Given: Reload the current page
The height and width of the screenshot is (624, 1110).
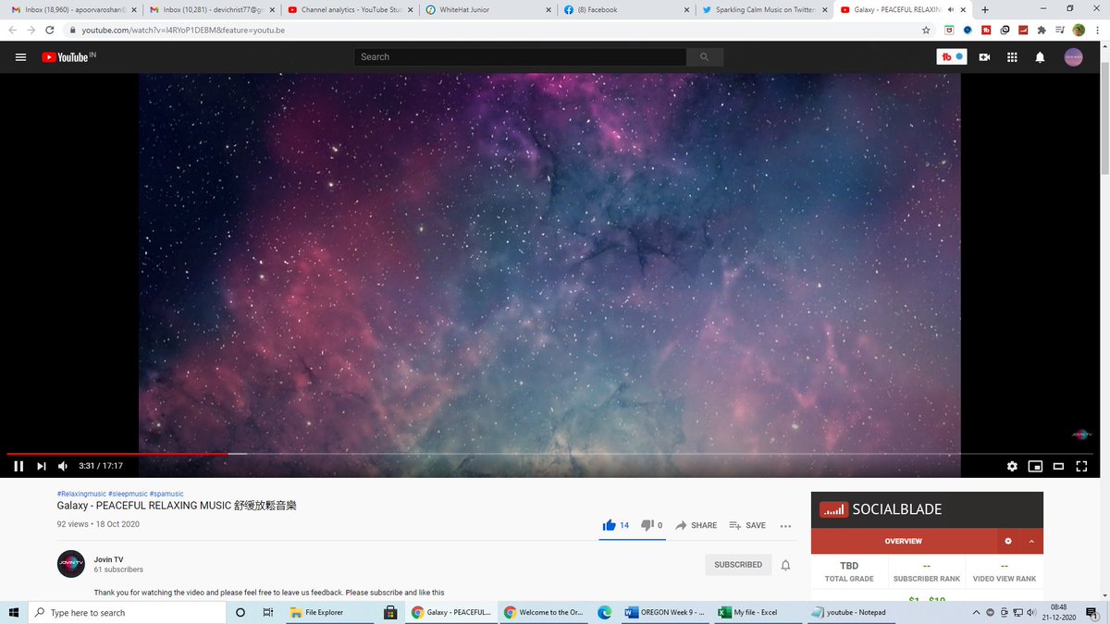Looking at the screenshot, I should click(x=50, y=30).
